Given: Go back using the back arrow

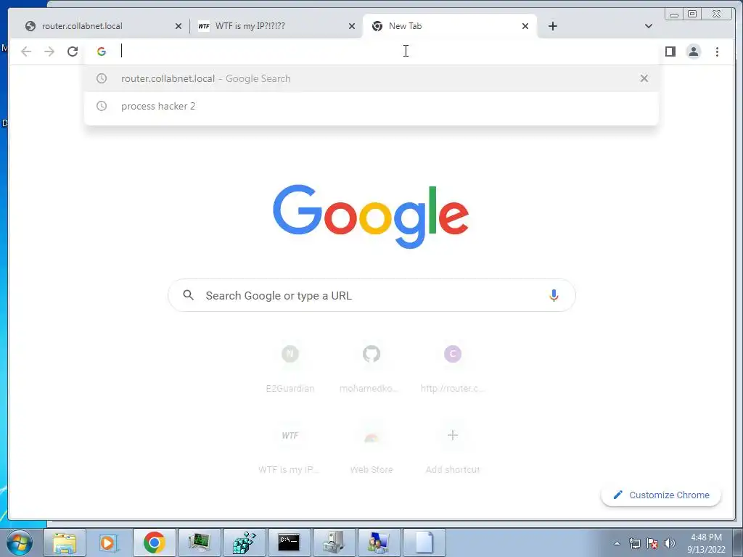Looking at the screenshot, I should coord(26,51).
